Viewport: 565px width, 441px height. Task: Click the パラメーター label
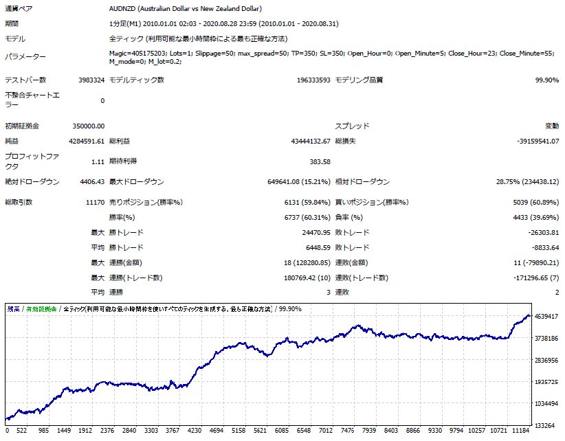[x=25, y=57]
